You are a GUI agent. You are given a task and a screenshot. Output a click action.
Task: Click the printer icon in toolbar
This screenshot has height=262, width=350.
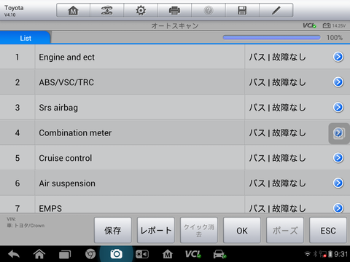click(x=174, y=10)
